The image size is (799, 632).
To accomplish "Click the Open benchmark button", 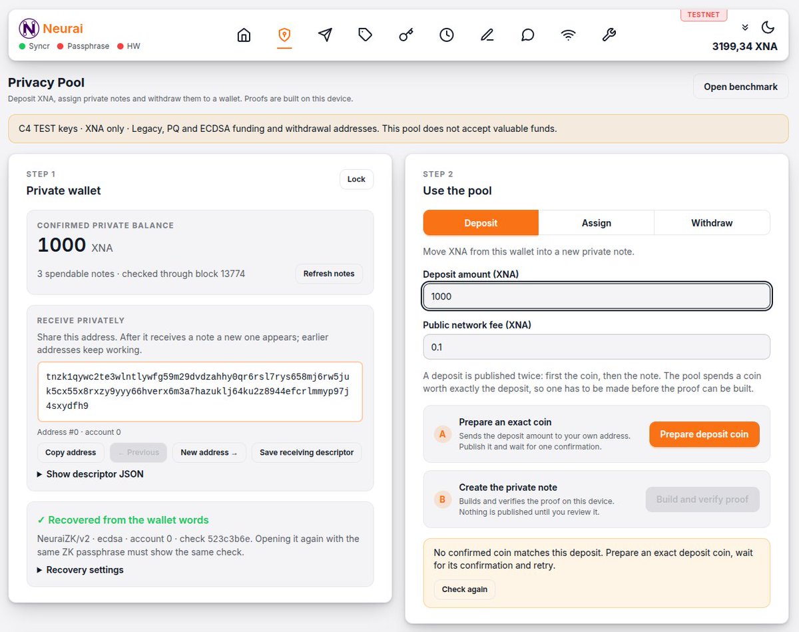I will tap(740, 87).
